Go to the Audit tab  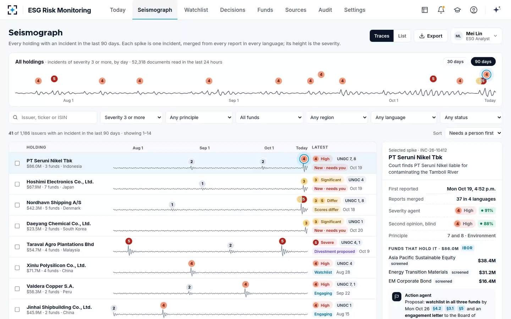pos(325,10)
